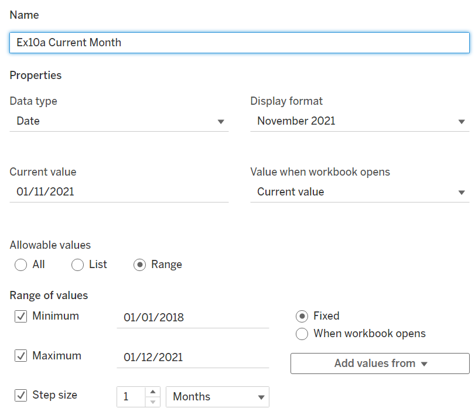Open the Value when workbook opens dropdown
Image resolution: width=475 pixels, height=415 pixels.
pos(360,192)
